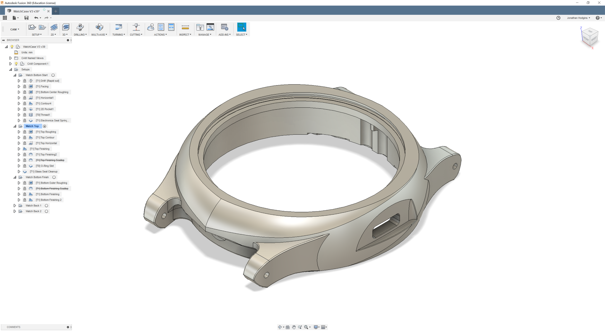Open the Turning operations tool
Viewport: 605px width, 331px height.
click(118, 27)
